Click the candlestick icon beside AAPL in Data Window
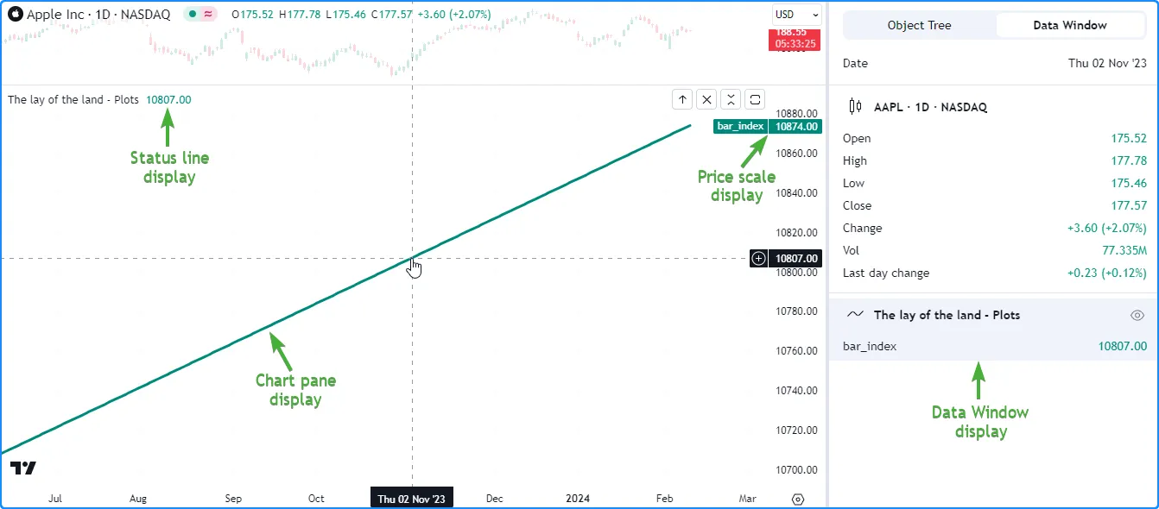The image size is (1159, 509). pos(855,107)
